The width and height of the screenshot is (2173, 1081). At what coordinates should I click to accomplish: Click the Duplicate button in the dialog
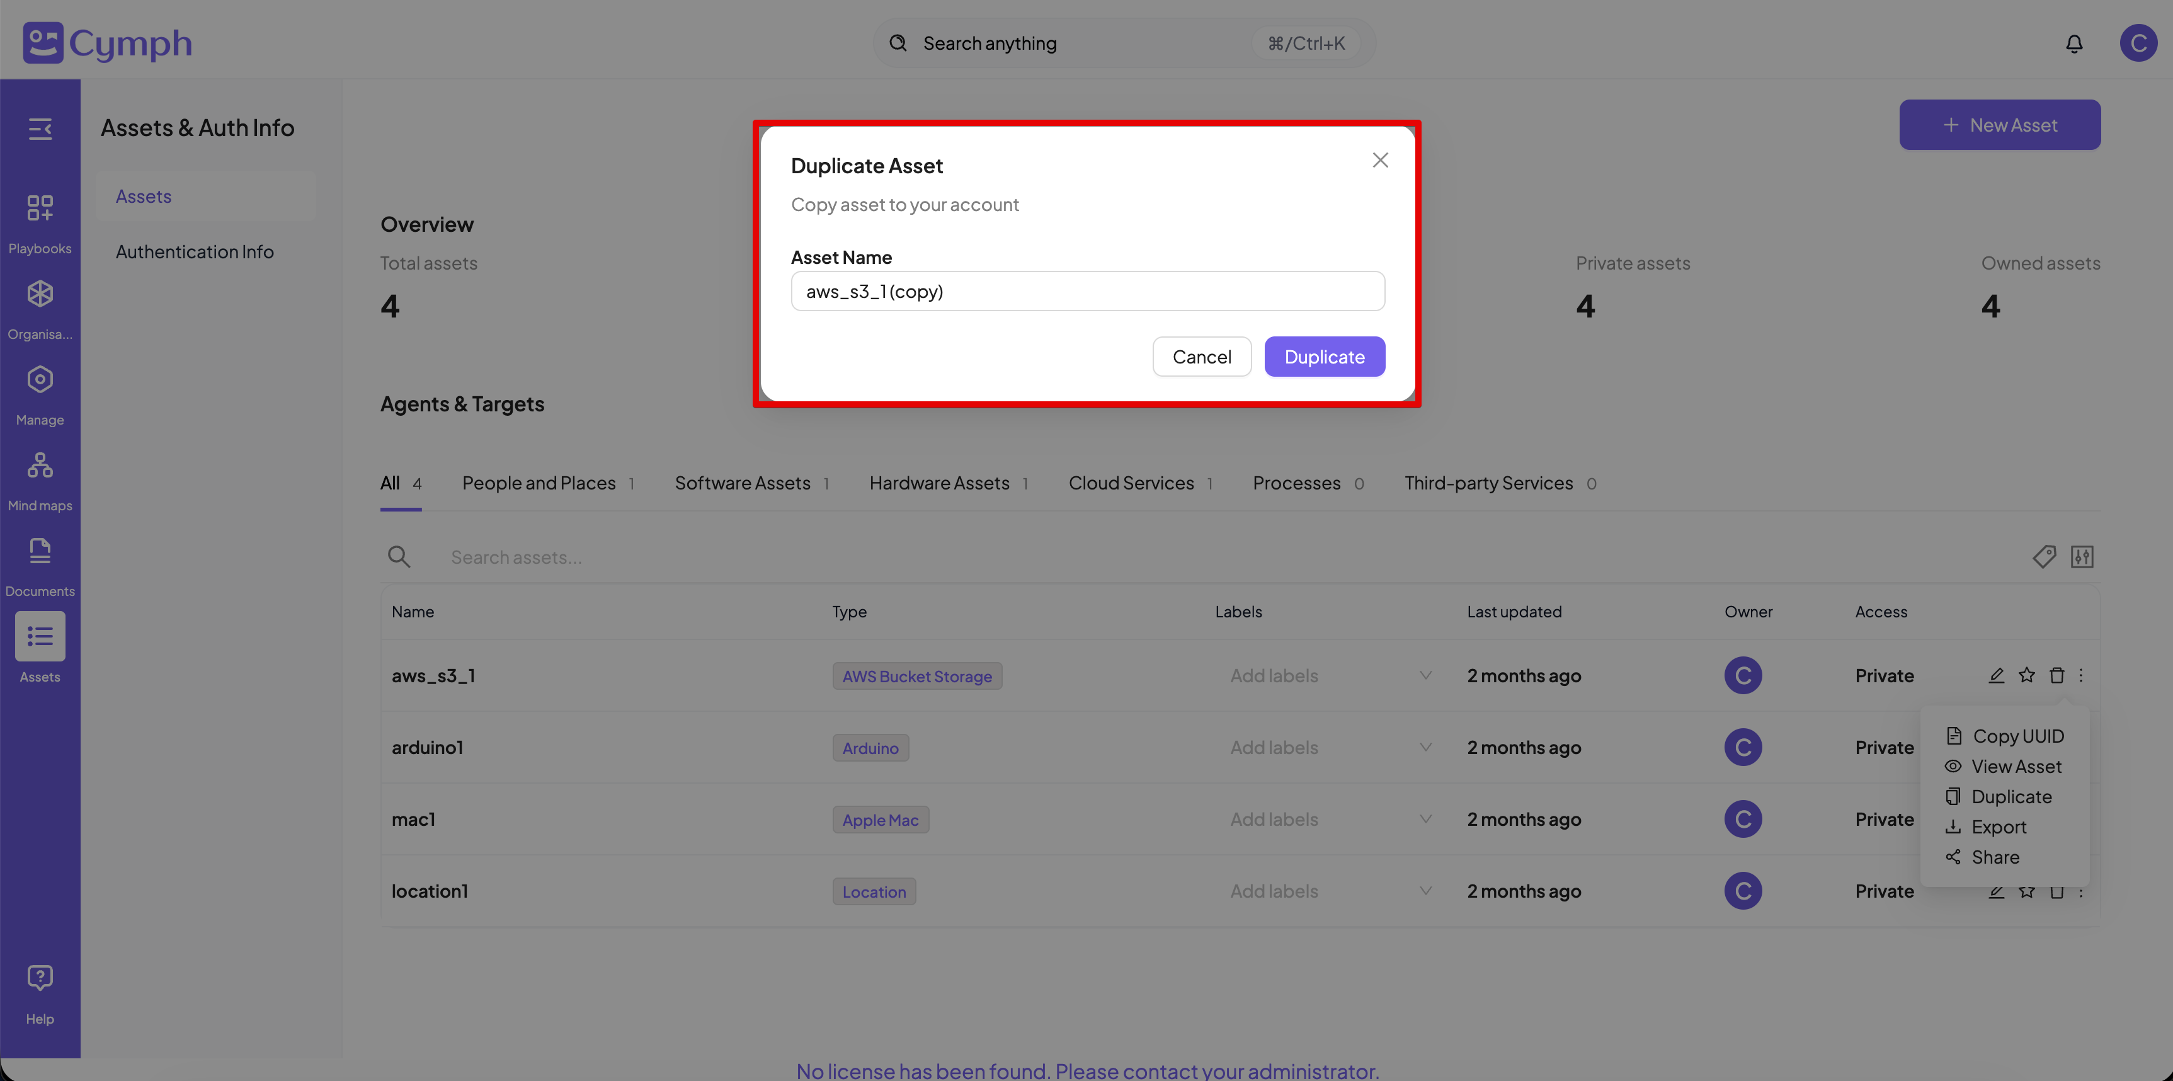click(1325, 356)
